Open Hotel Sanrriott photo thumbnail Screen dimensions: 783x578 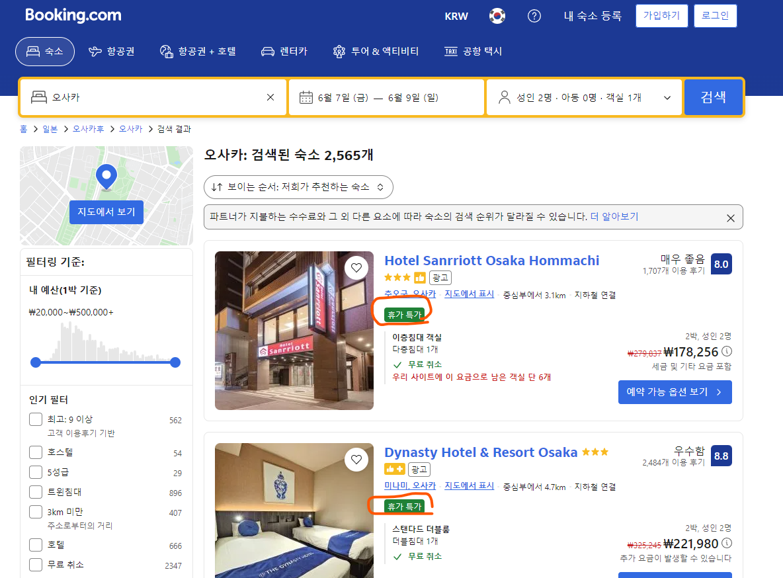(x=294, y=331)
